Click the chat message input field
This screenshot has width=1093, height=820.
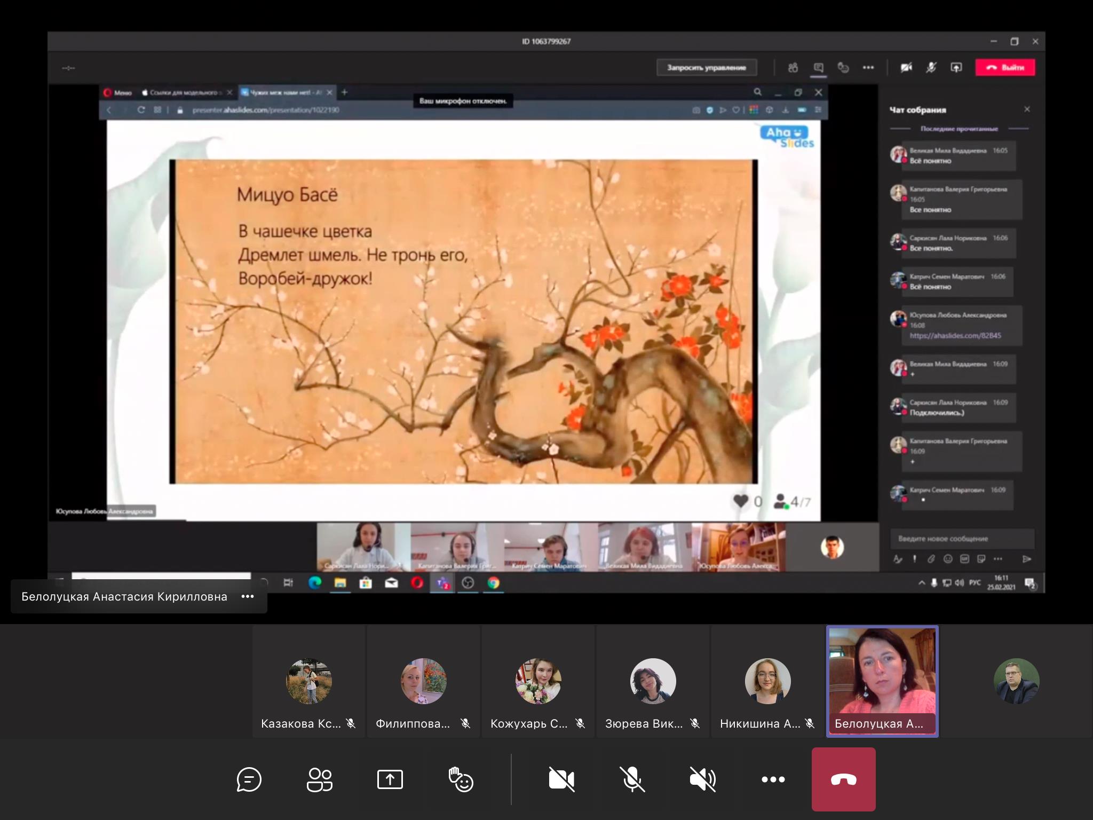pos(961,539)
